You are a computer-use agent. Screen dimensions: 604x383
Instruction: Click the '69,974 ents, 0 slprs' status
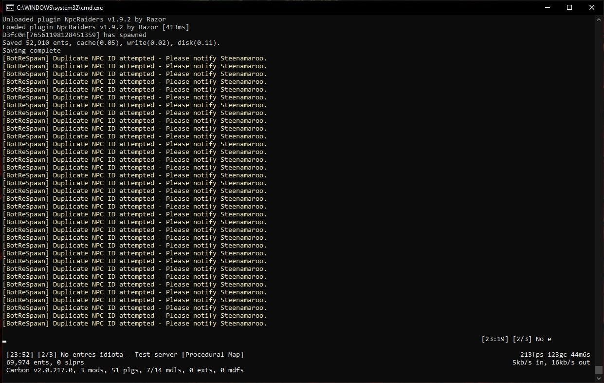(x=45, y=363)
